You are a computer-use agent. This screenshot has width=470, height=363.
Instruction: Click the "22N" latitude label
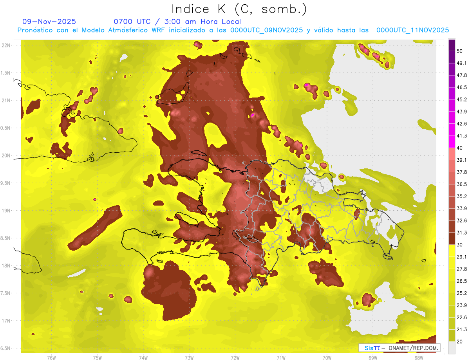coord(6,45)
